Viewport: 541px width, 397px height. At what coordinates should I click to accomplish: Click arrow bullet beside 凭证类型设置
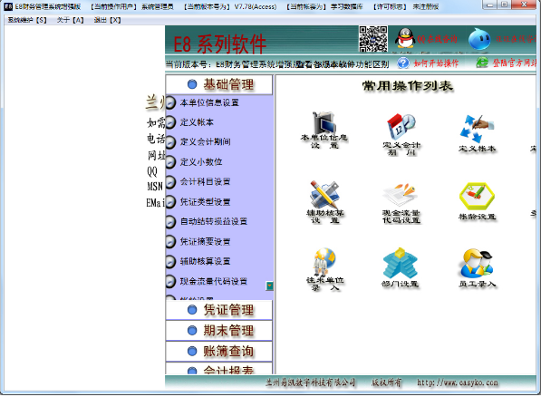pyautogui.click(x=170, y=202)
